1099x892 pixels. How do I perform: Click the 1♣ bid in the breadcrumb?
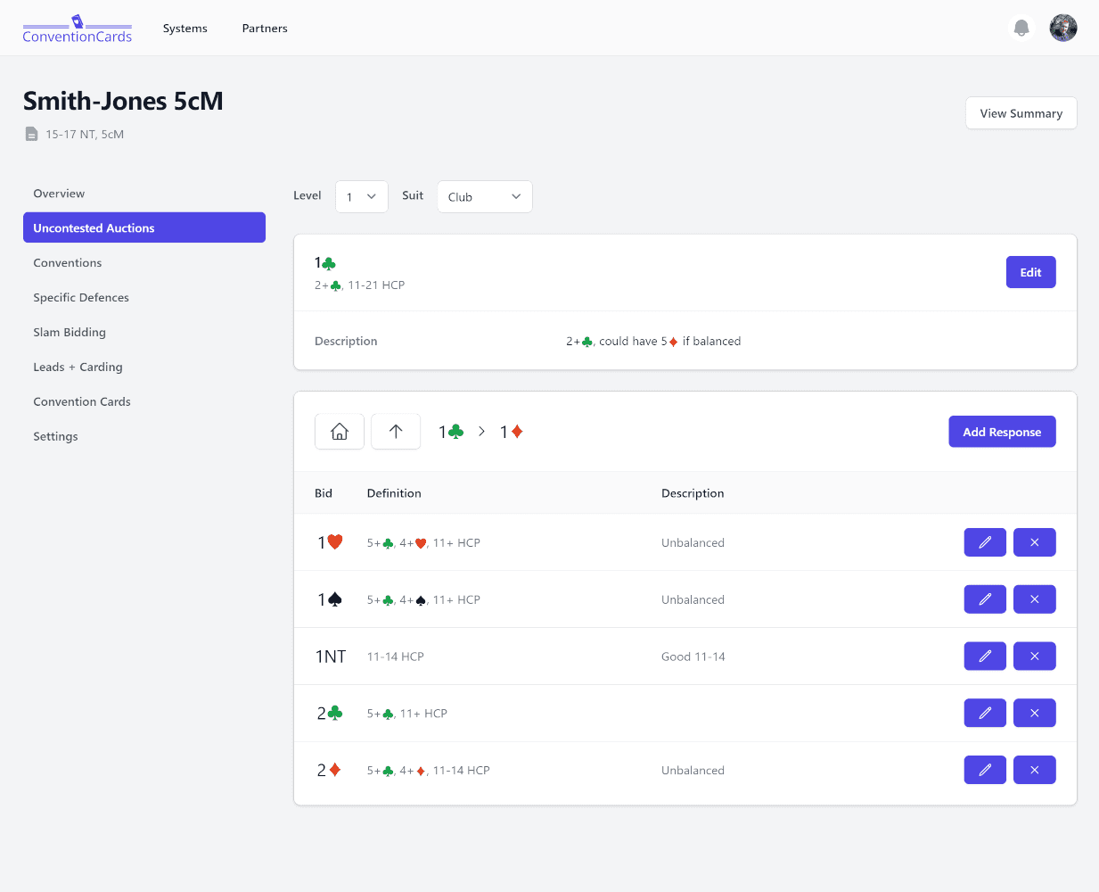click(451, 432)
